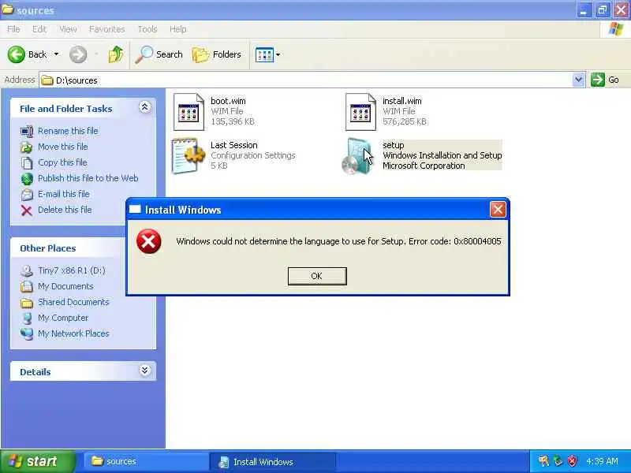Click the boot.wim file name

[228, 101]
